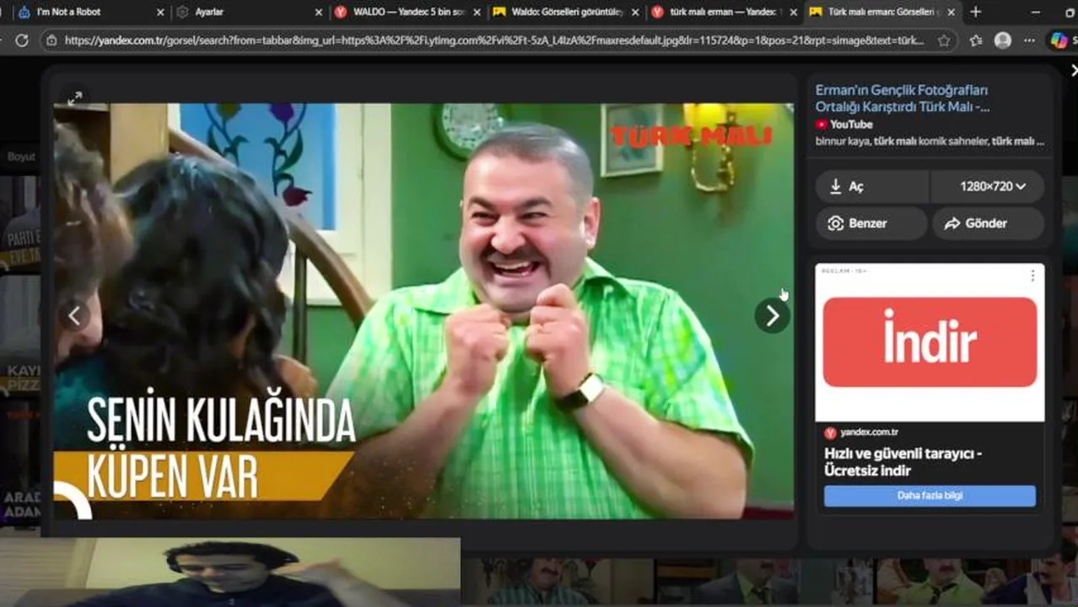Open the WALDO — Yandex search tab
The width and height of the screenshot is (1078, 607).
[x=407, y=12]
